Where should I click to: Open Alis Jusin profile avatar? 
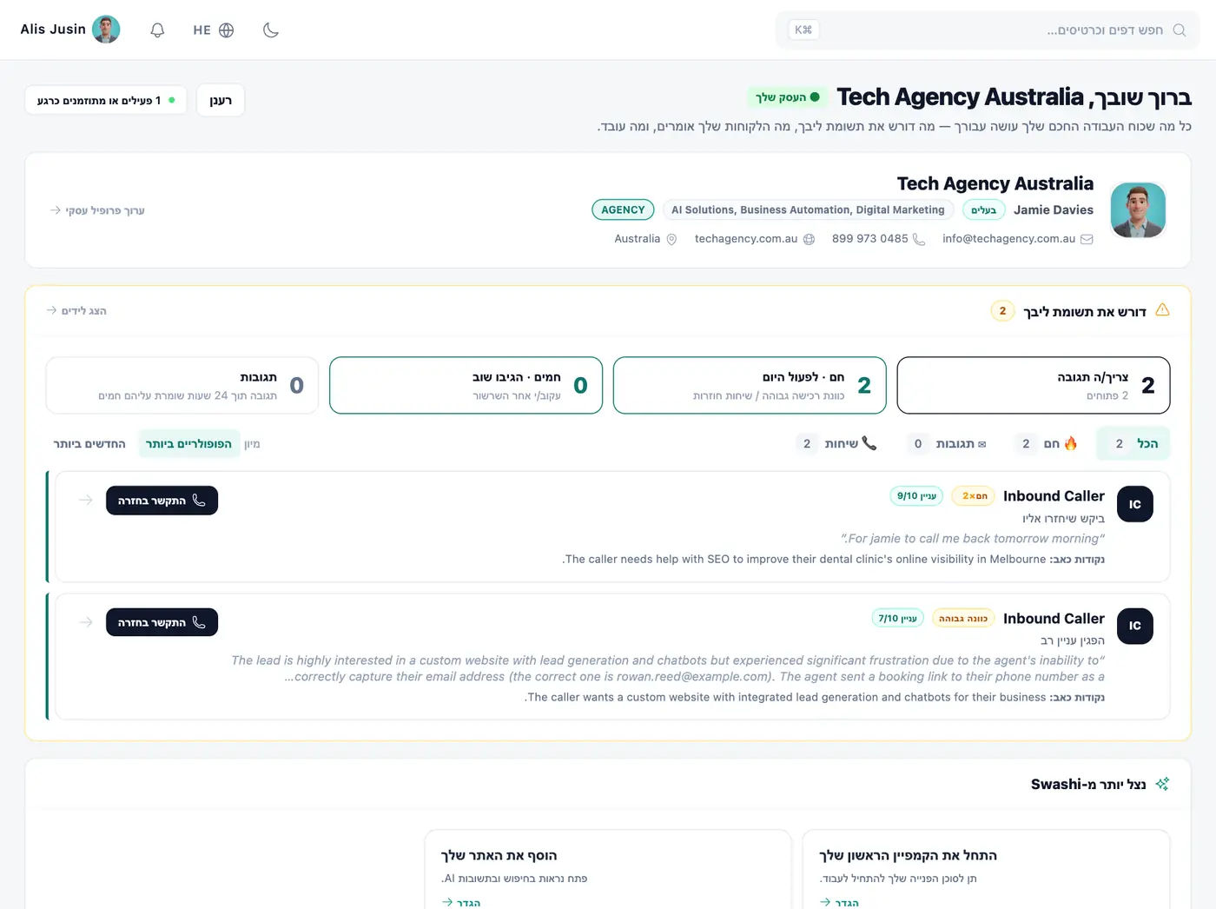pos(106,30)
